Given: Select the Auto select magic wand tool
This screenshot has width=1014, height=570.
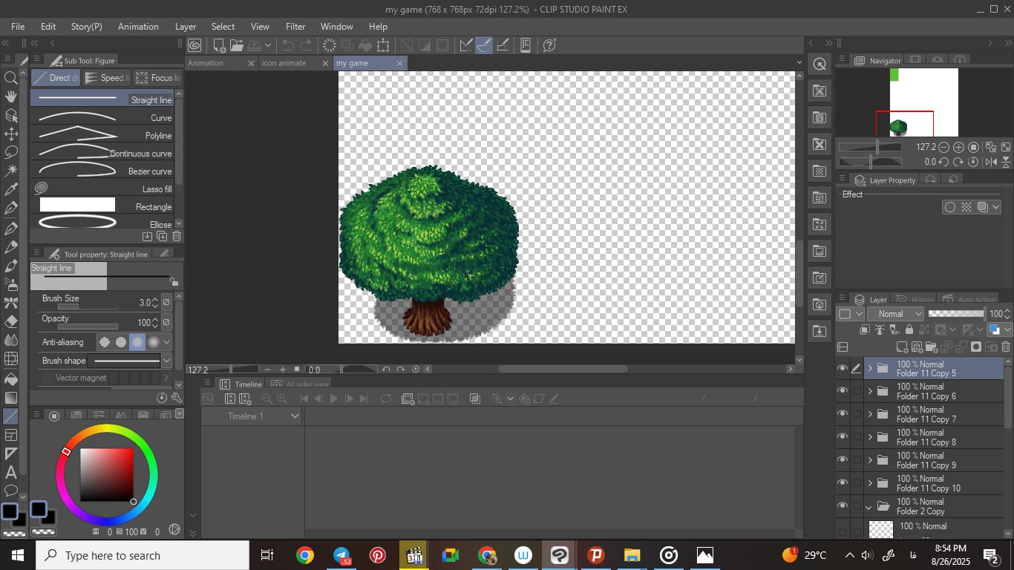Looking at the screenshot, I should (x=11, y=171).
